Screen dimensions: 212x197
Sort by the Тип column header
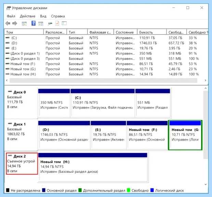point(77,32)
